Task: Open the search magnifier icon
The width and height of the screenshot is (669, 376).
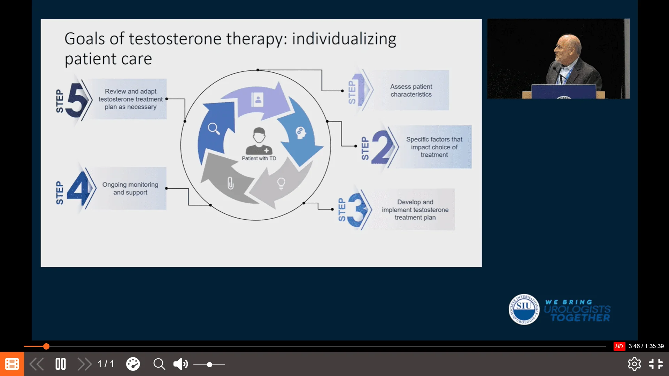Action: pos(159,364)
